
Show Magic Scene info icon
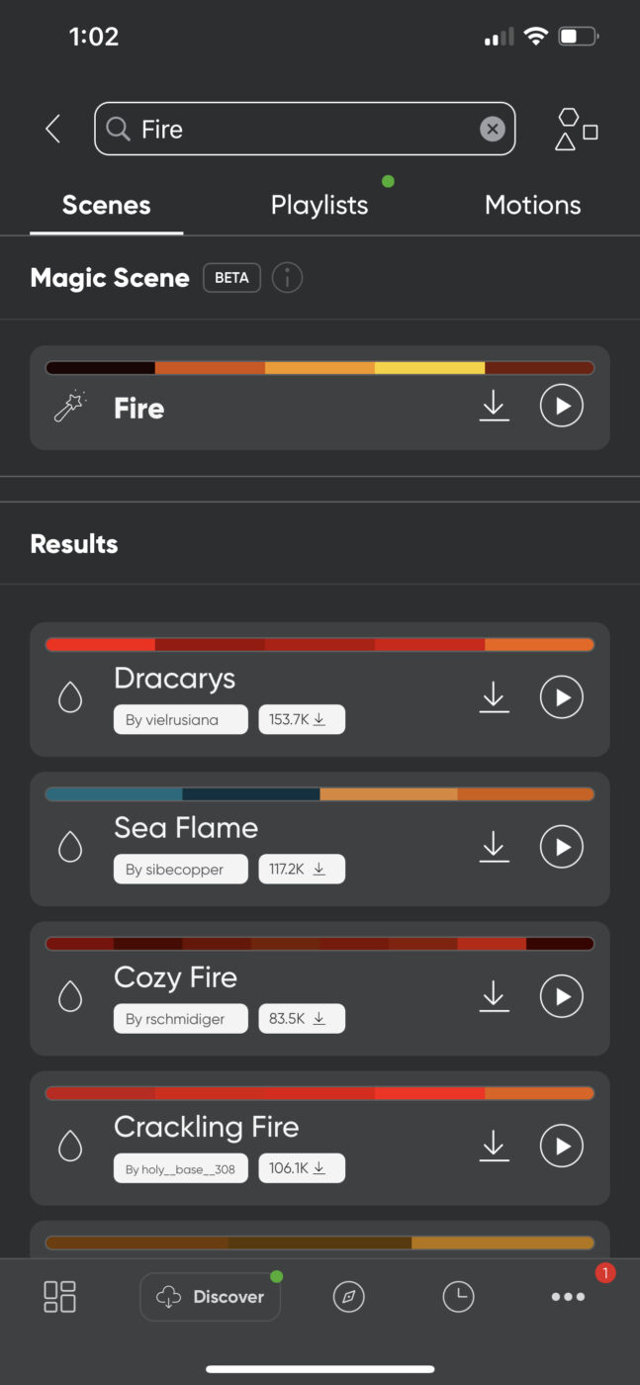287,278
